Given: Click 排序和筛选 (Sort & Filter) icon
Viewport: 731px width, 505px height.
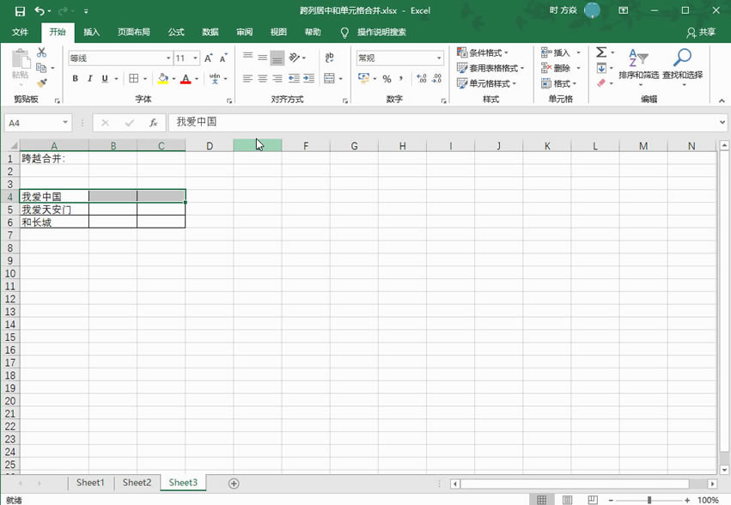Looking at the screenshot, I should coord(637,62).
